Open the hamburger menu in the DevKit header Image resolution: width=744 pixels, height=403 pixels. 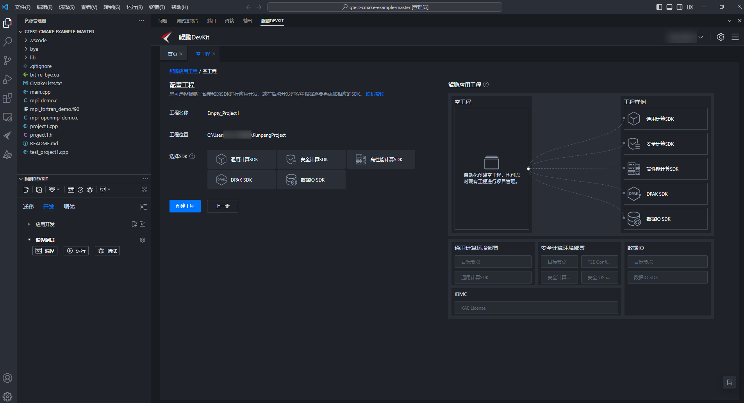(x=735, y=37)
